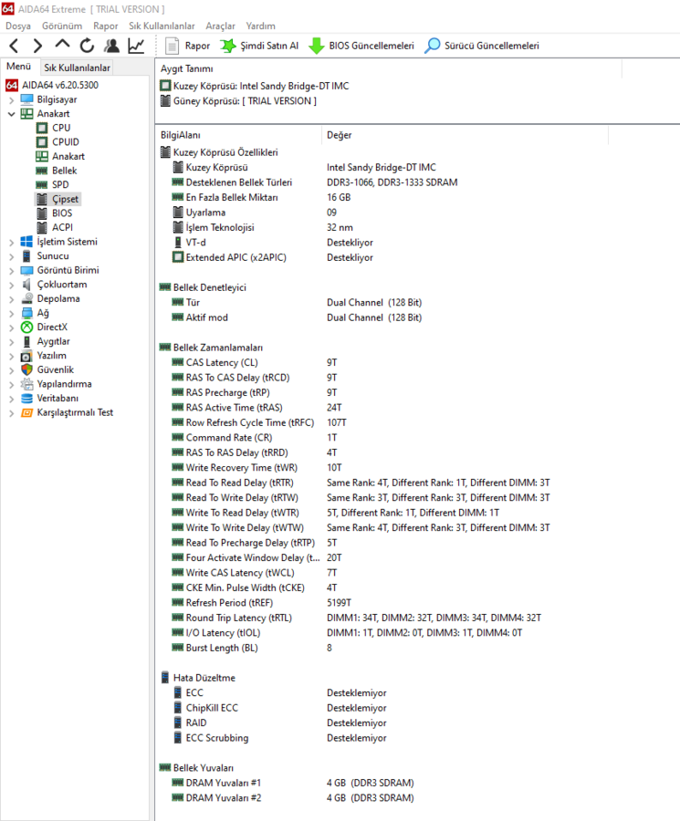Image resolution: width=680 pixels, height=821 pixels.
Task: Select the CPU icon in tree
Action: click(x=42, y=128)
